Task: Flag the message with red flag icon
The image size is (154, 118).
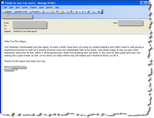Action: click(57, 12)
